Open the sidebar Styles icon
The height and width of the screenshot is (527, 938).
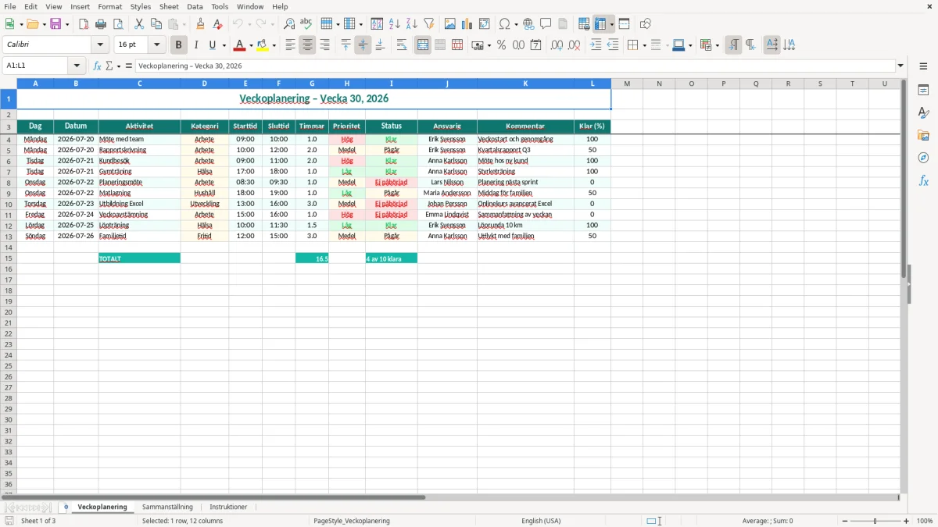pyautogui.click(x=923, y=112)
